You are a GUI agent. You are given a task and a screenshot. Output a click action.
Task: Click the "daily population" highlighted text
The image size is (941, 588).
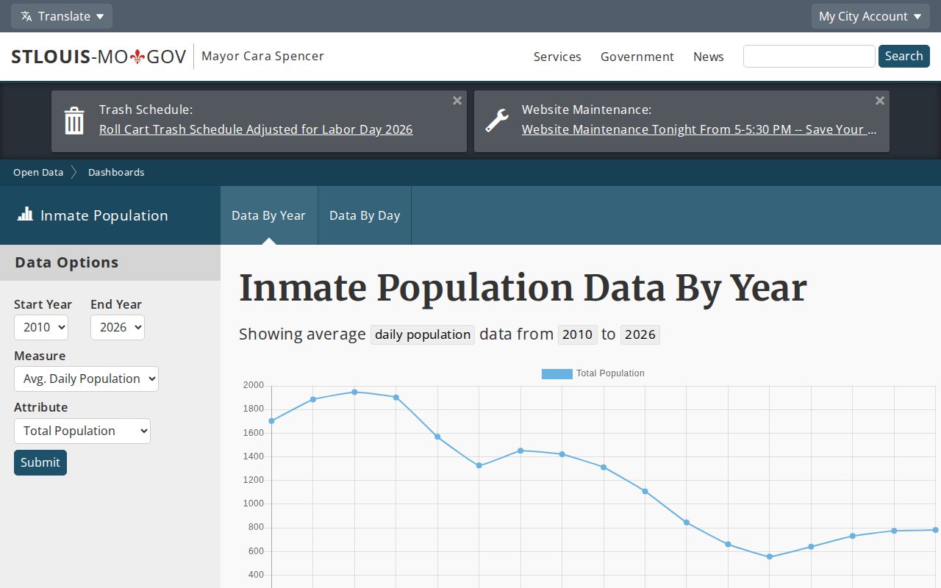(423, 334)
